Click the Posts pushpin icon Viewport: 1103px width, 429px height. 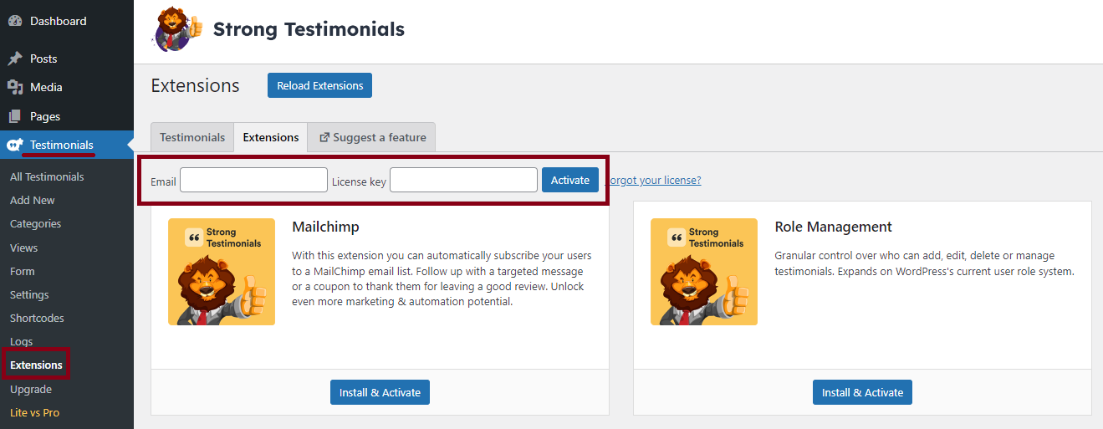[x=15, y=59]
